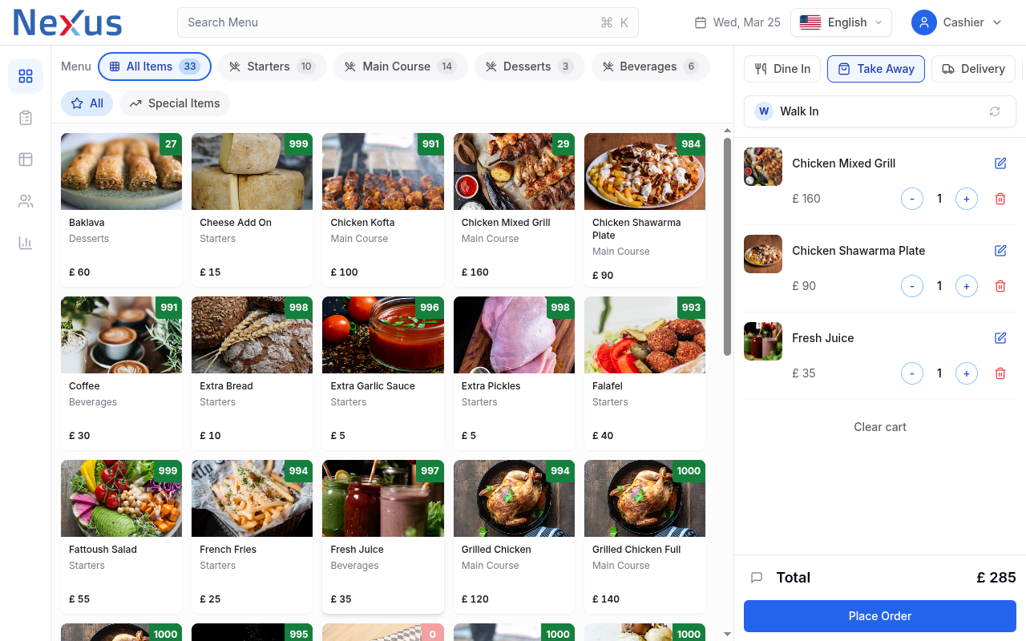Image resolution: width=1026 pixels, height=641 pixels.
Task: Edit the Chicken Shawarma Plate cart item
Action: tap(1000, 251)
